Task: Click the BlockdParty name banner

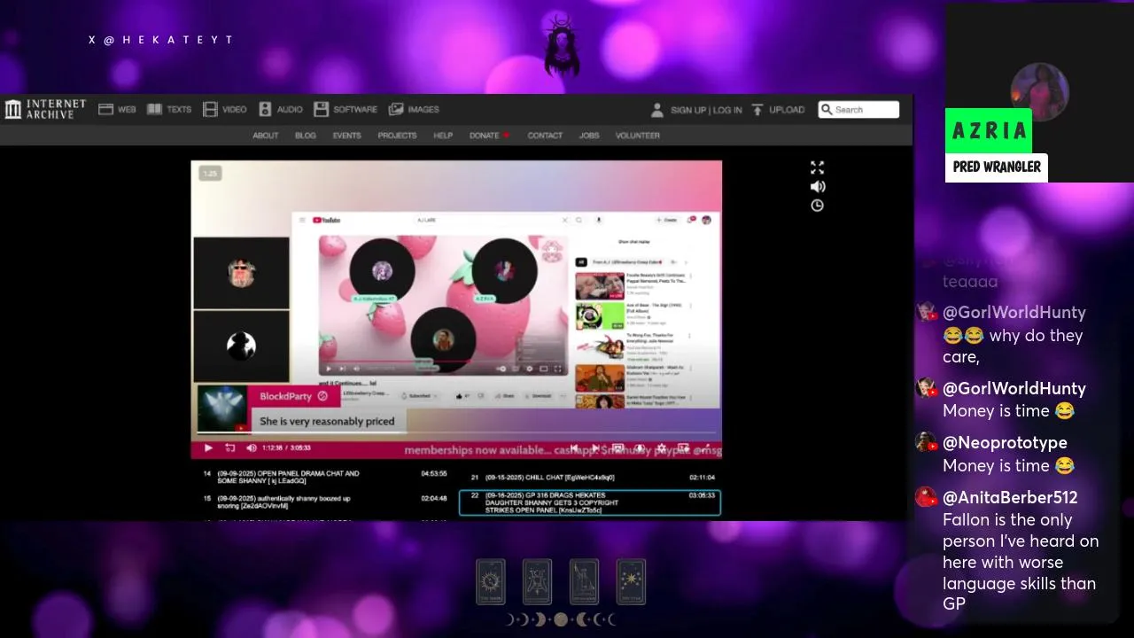Action: 296,396
